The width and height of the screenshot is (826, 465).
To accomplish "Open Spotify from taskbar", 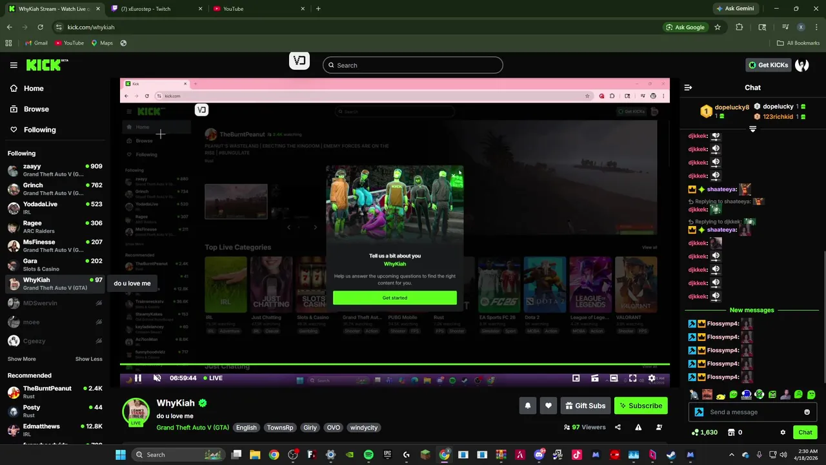I will [x=368, y=455].
